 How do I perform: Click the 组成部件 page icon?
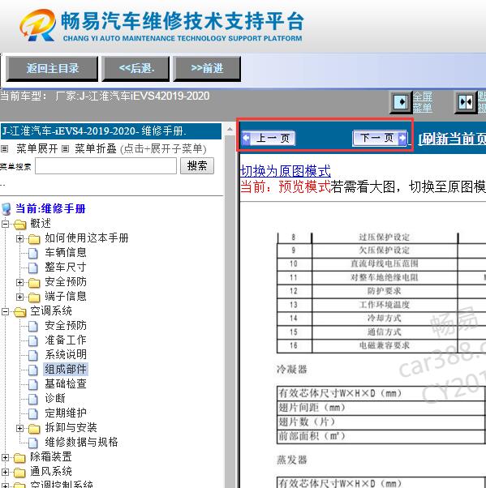click(33, 370)
